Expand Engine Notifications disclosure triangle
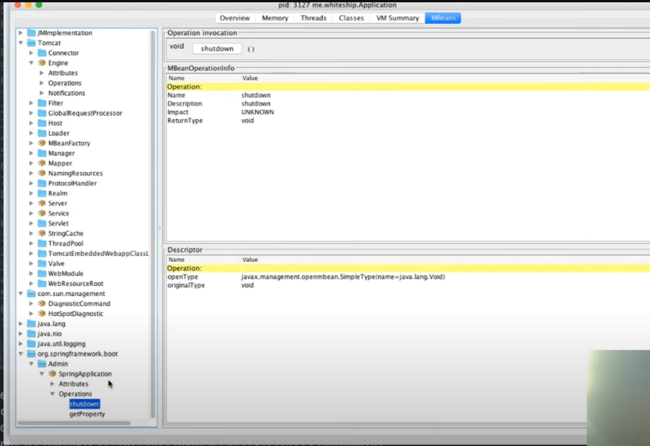The width and height of the screenshot is (650, 446). click(x=42, y=93)
